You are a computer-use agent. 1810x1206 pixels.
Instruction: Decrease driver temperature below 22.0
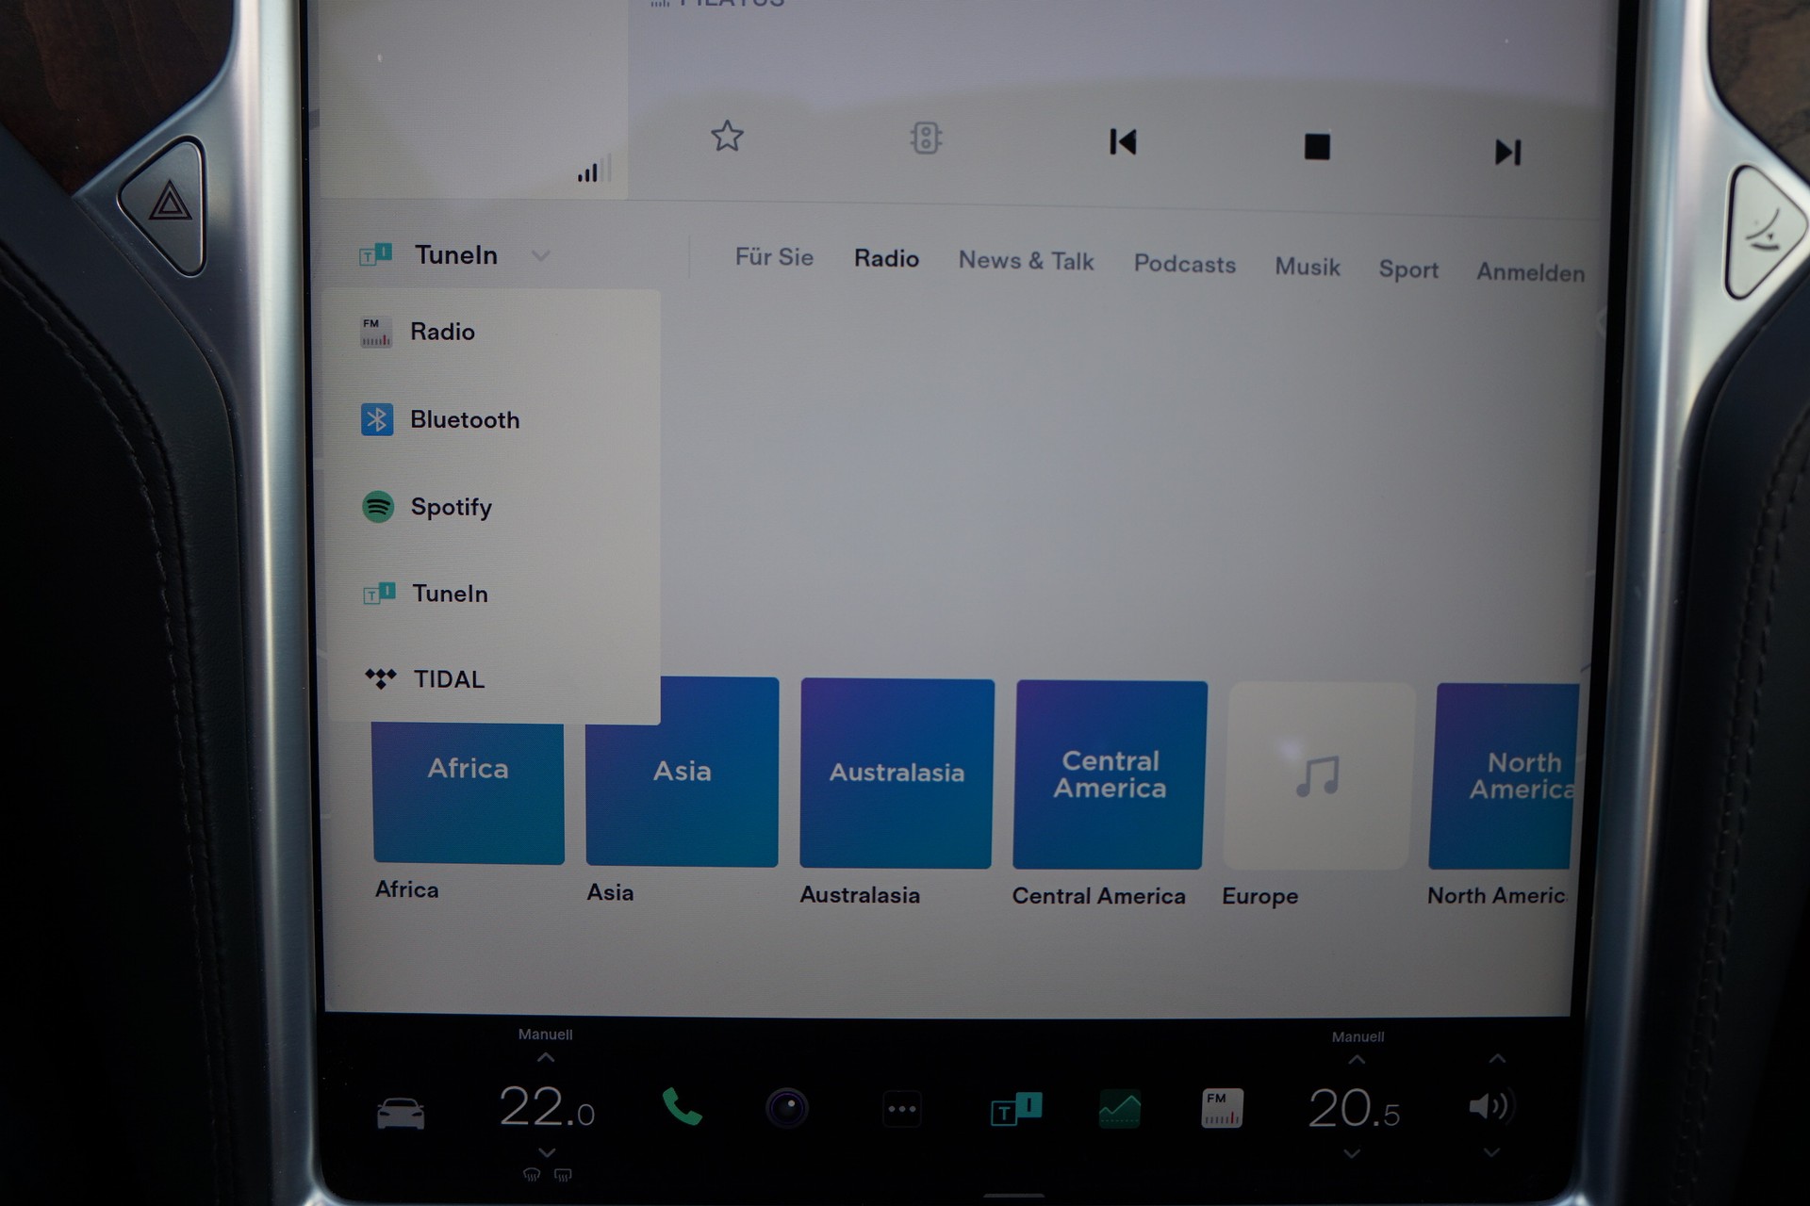547,1152
